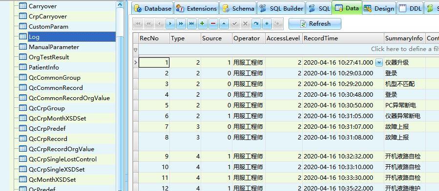Click SummaryInfo cell 'PC异常断电'
This screenshot has height=191, width=439.
tap(404, 105)
